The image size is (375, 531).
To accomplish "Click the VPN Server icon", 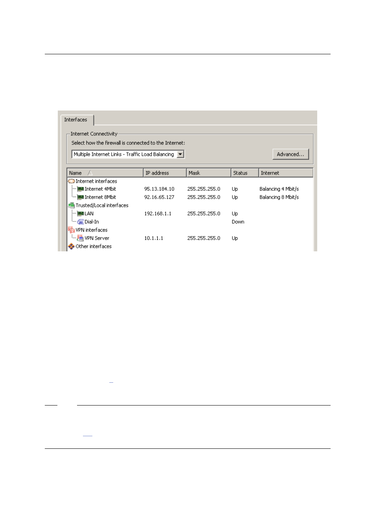I will coord(81,238).
